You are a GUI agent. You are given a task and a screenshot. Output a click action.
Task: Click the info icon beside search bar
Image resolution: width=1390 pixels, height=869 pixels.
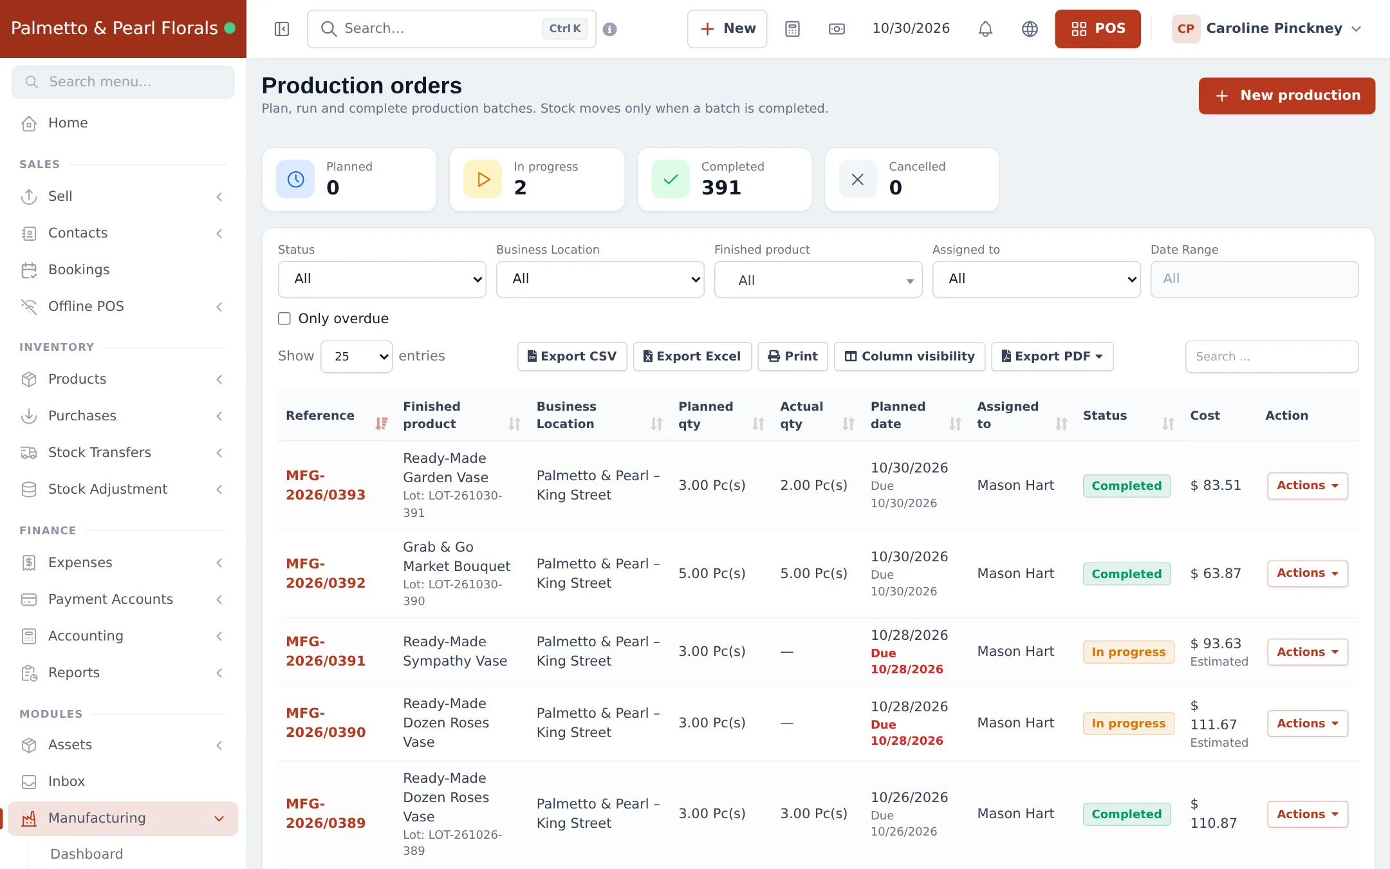click(610, 29)
